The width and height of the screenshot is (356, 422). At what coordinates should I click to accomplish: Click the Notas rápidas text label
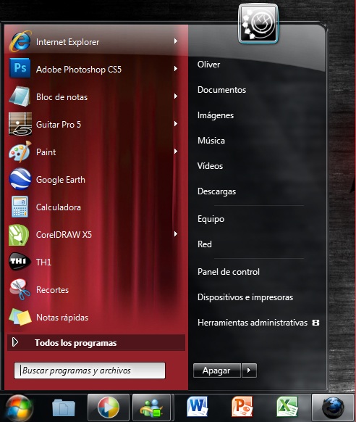tap(62, 318)
